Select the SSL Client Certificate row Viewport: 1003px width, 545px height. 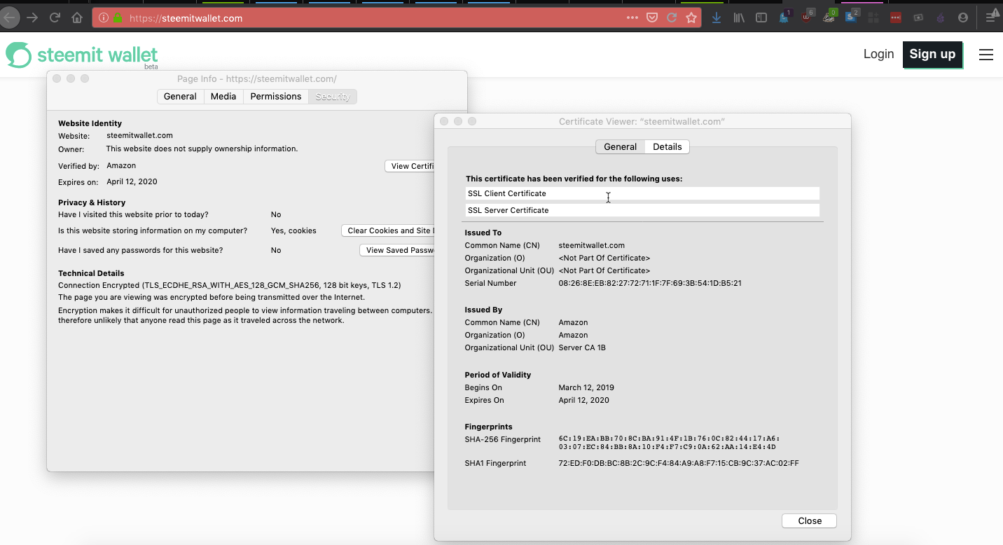pyautogui.click(x=642, y=193)
